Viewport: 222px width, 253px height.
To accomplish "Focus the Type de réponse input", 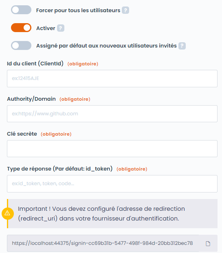I will (x=112, y=184).
